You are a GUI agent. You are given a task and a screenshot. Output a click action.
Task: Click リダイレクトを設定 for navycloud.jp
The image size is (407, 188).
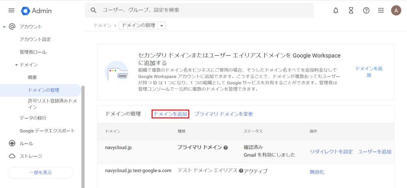coord(331,151)
